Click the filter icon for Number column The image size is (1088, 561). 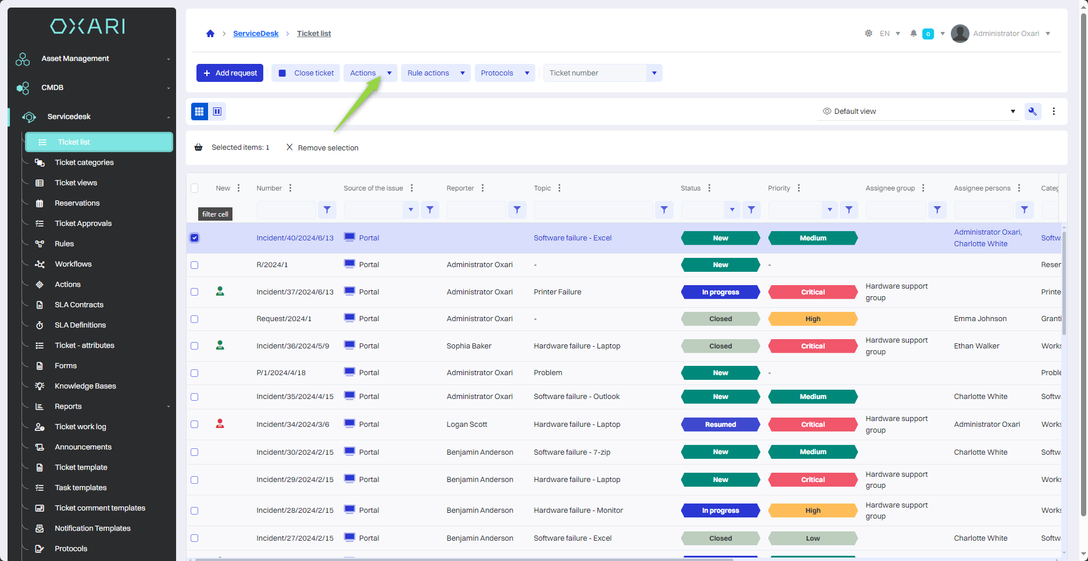click(327, 210)
